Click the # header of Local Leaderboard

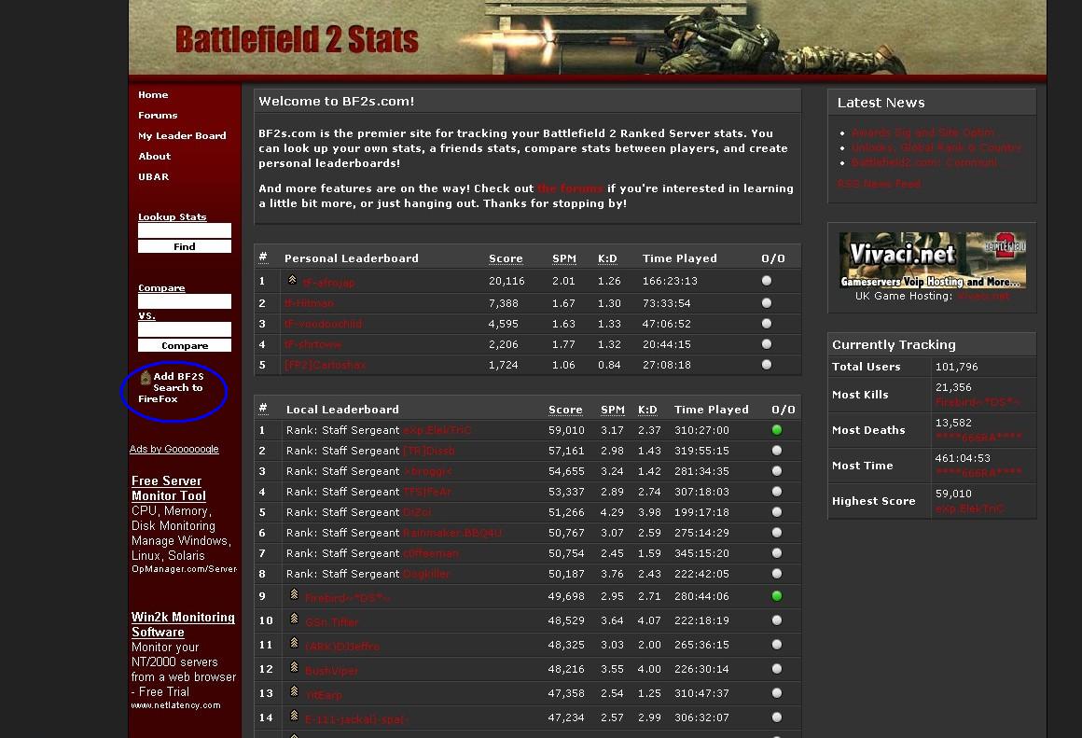click(x=263, y=409)
